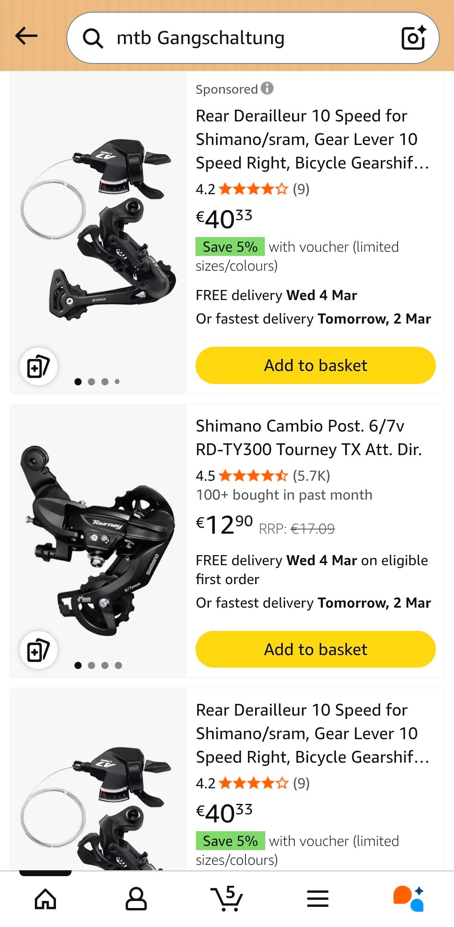Tap the green Save 5% voucher badge
This screenshot has height=927, width=454.
pyautogui.click(x=230, y=247)
